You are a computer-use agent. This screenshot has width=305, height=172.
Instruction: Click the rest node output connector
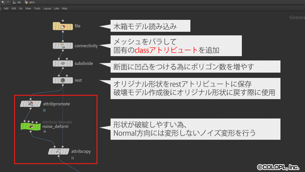coord(63,85)
